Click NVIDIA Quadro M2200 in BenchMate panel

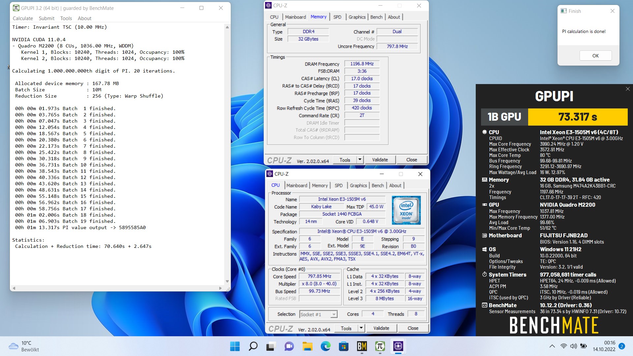(567, 205)
